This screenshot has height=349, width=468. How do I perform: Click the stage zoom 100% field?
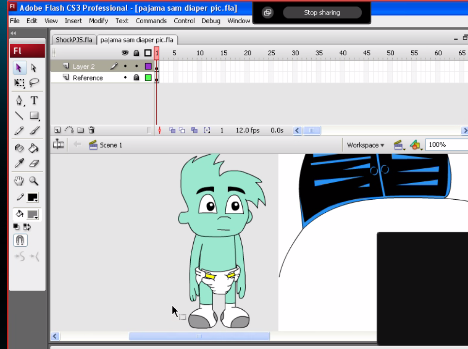tap(447, 145)
